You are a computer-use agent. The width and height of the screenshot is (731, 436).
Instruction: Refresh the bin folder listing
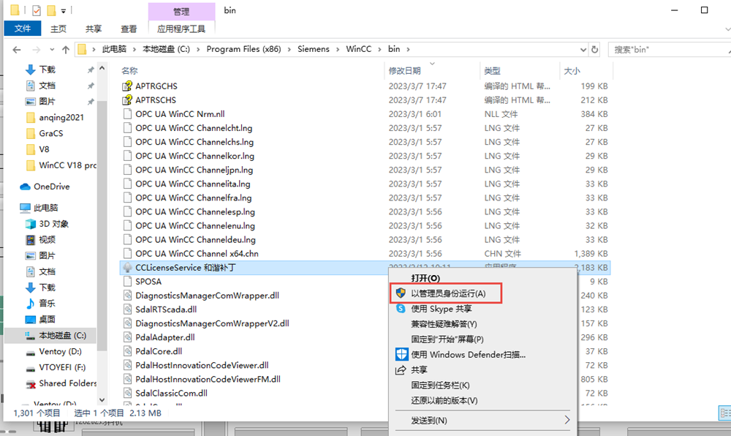point(594,50)
